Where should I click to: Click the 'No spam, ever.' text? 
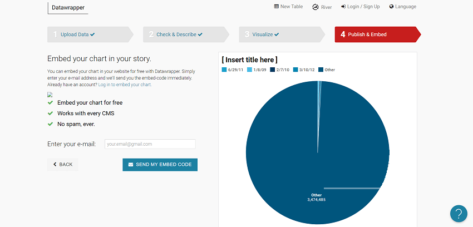coord(76,124)
